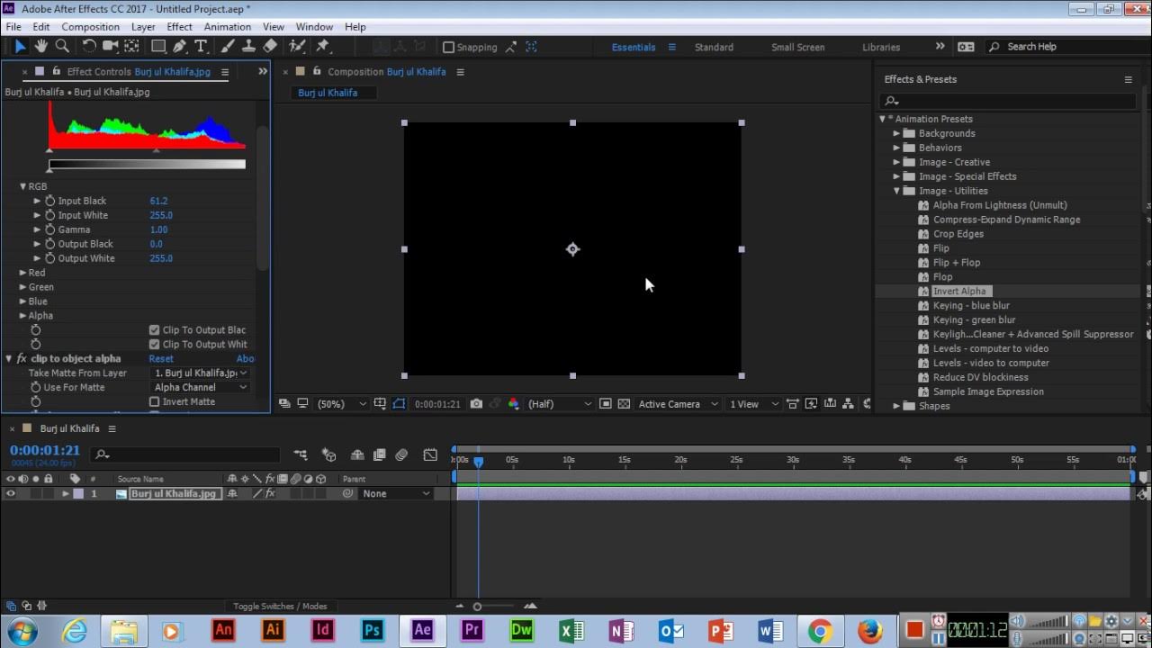Image resolution: width=1152 pixels, height=648 pixels.
Task: Expand the Alpha channel group
Action: [22, 316]
